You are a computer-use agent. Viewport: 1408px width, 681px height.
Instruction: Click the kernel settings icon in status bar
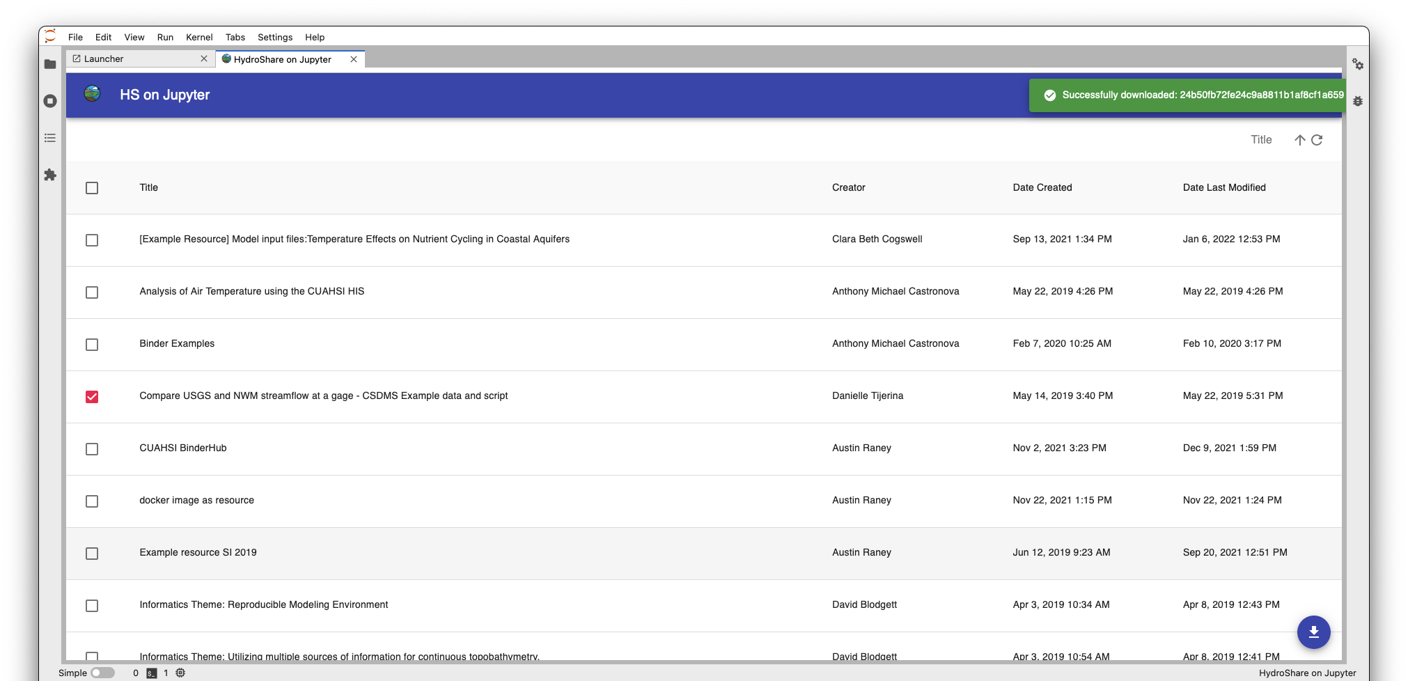180,673
